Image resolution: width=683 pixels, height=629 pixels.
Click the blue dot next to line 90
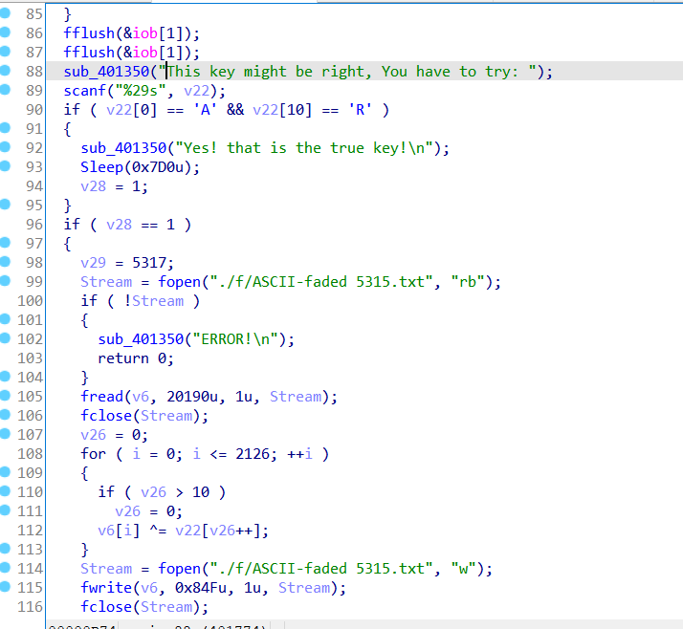(x=7, y=109)
